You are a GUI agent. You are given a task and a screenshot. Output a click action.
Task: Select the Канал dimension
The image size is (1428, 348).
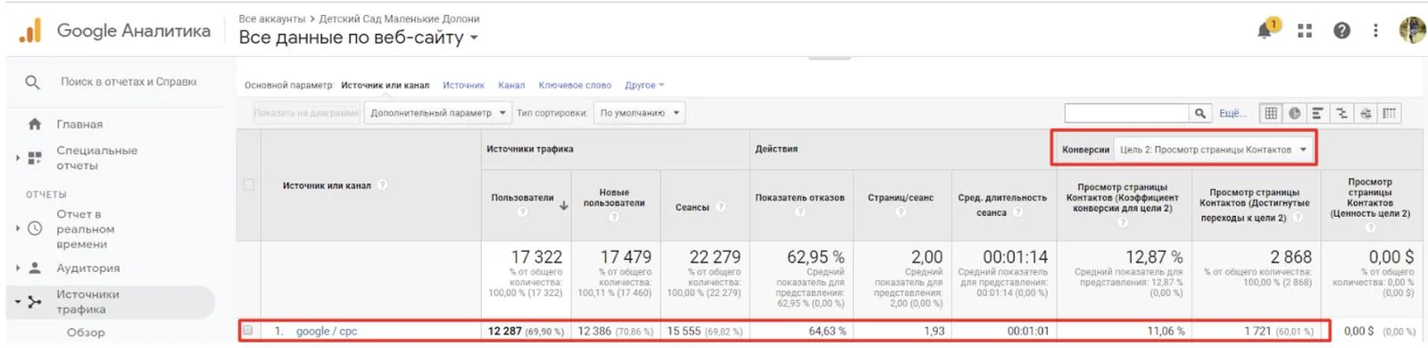(511, 86)
